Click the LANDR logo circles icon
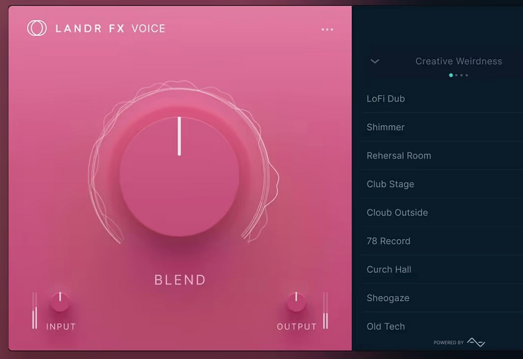 [x=37, y=28]
